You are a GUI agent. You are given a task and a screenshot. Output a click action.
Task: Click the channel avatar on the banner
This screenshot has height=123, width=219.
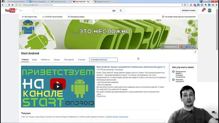pyautogui.click(x=28, y=27)
